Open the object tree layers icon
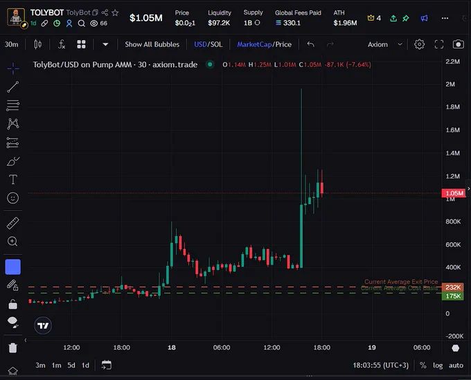Screen dimensions: 471x380 (x=13, y=371)
